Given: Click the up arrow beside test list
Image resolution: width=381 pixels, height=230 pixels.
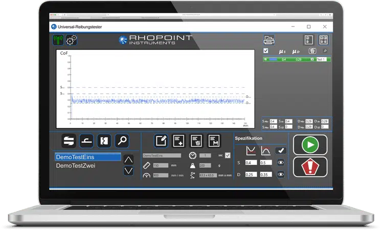Looking at the screenshot, I should [x=129, y=159].
